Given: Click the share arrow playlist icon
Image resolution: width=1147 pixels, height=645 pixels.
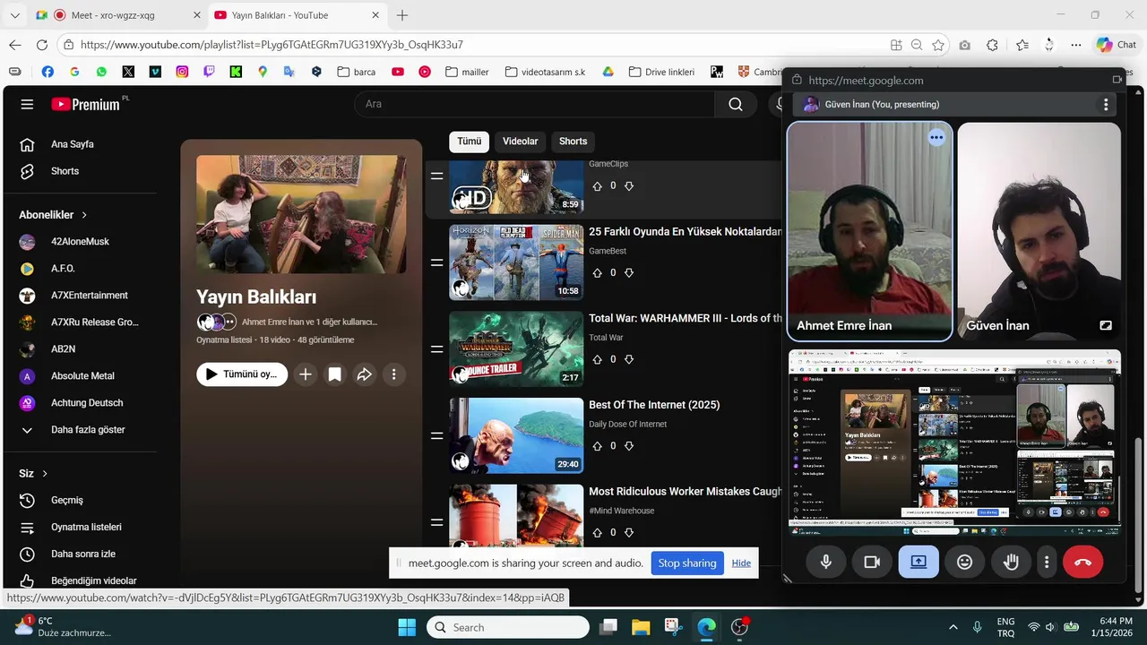Looking at the screenshot, I should (x=364, y=374).
